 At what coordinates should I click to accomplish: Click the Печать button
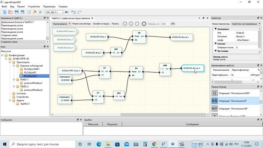pos(115,24)
